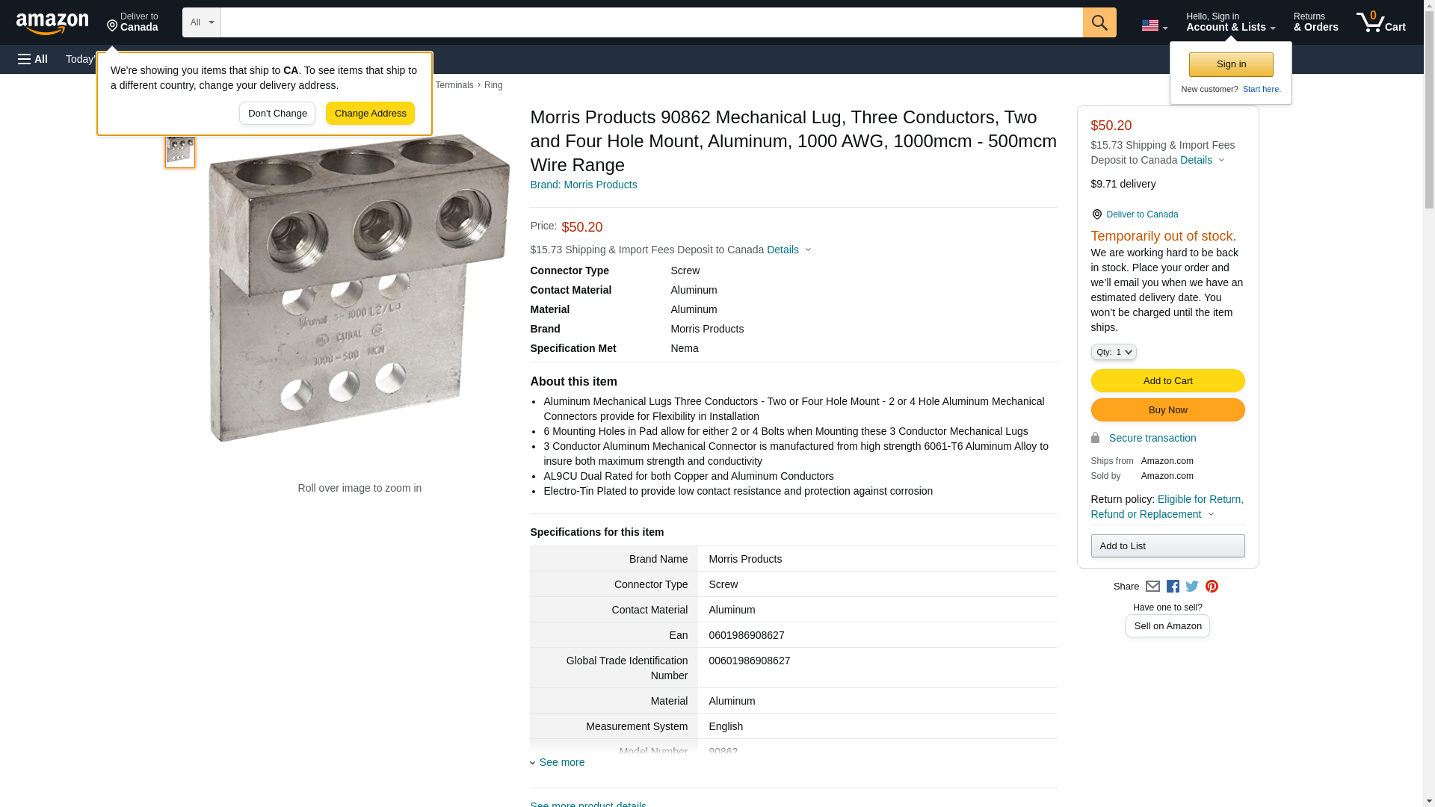The height and width of the screenshot is (807, 1435).
Task: Share via Pinterest icon
Action: tap(1212, 587)
